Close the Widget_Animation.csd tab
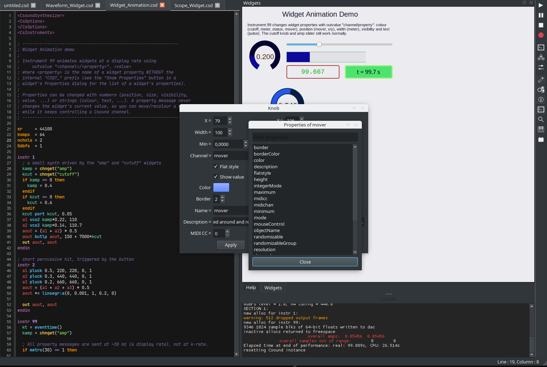Screen dimensions: 547x367 pos(162,5)
